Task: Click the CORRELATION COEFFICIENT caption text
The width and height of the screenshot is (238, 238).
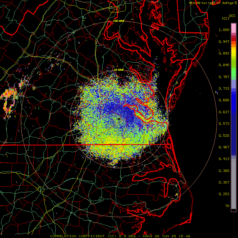Action: [x=77, y=236]
